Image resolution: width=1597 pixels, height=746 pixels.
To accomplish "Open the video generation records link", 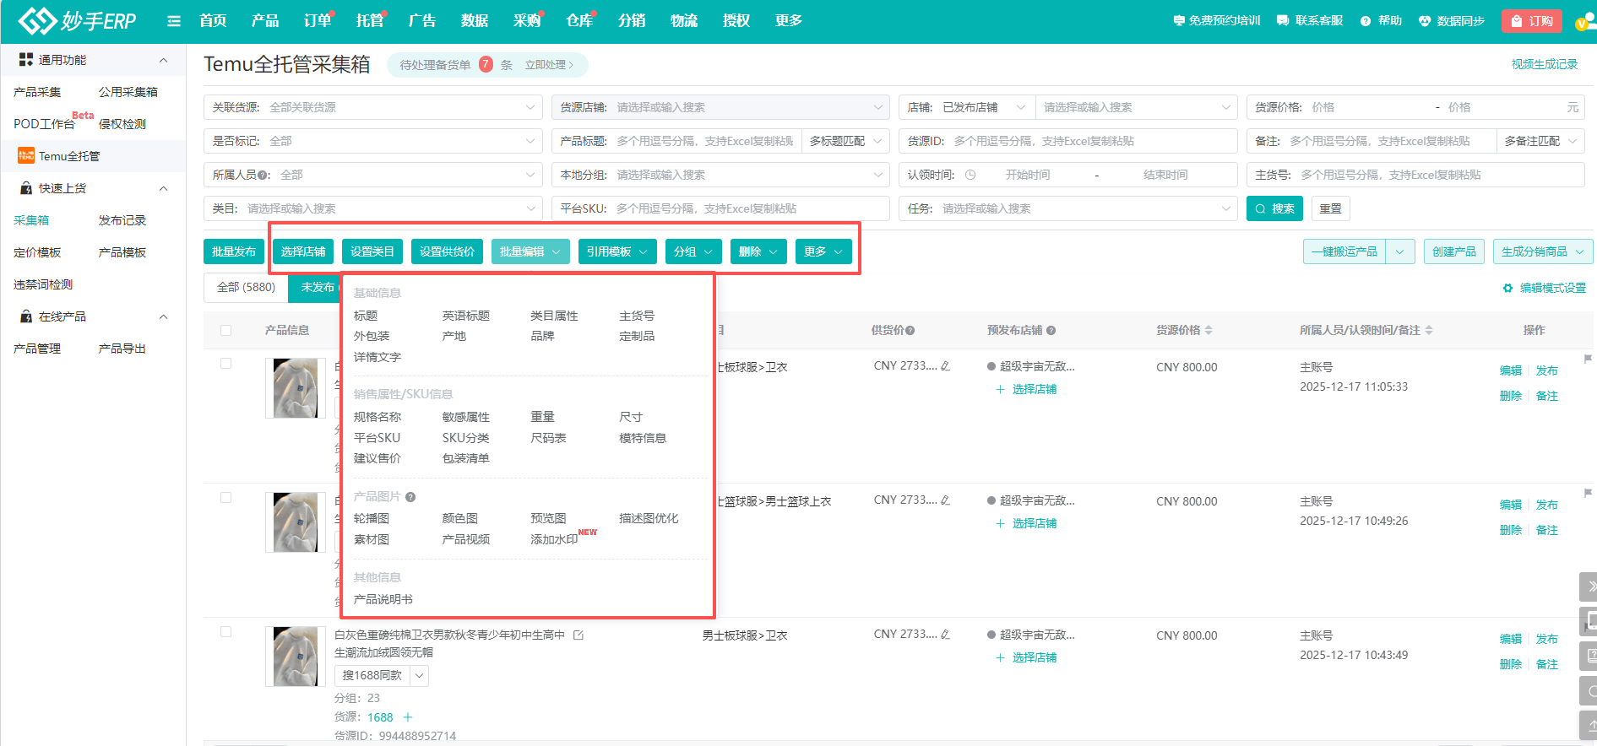I will [1544, 64].
